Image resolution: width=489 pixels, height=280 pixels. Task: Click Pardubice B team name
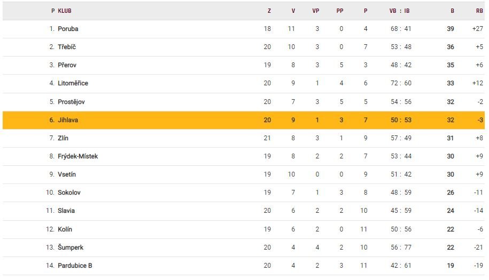pos(75,266)
